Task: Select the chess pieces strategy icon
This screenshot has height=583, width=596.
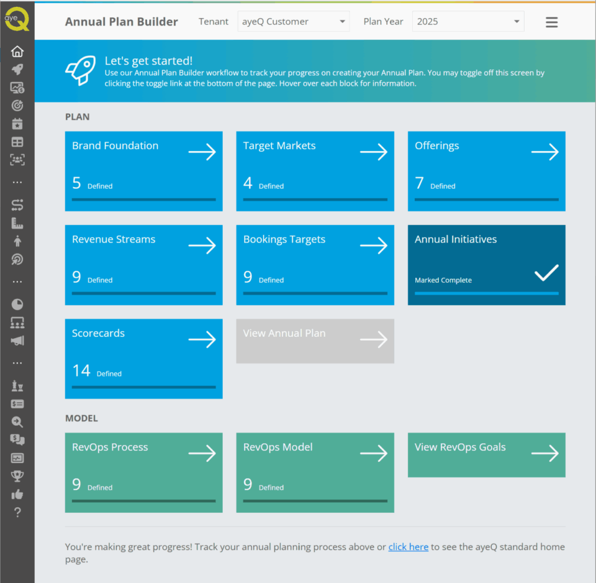Action: 17,386
